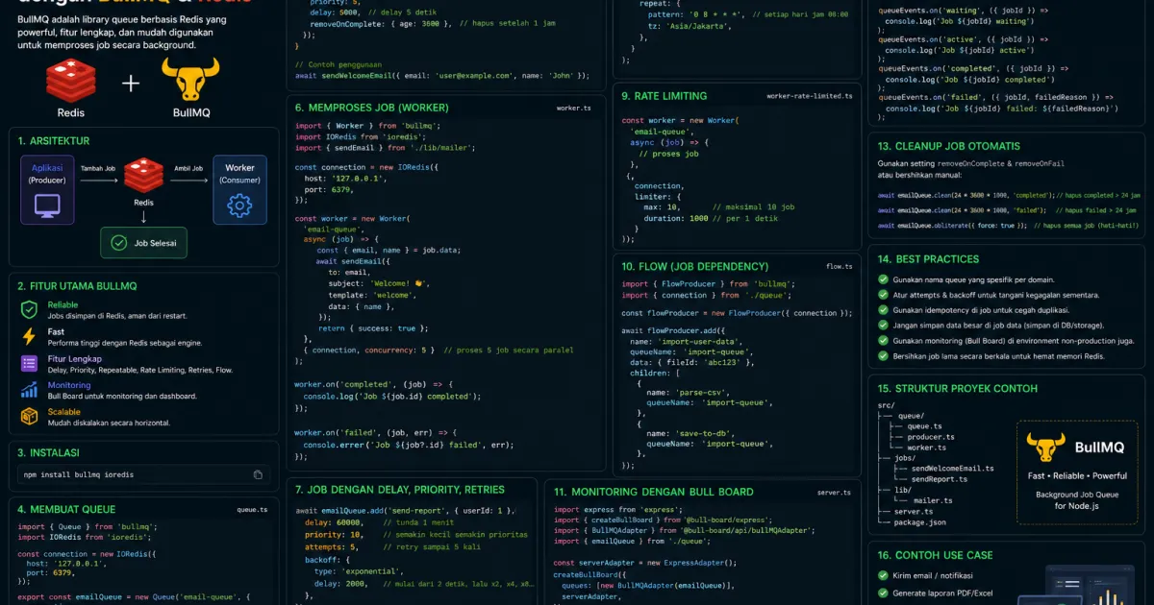1154x605 pixels.
Task: Click the '14. BEST PRACTICES' heading
Action: pyautogui.click(x=928, y=259)
